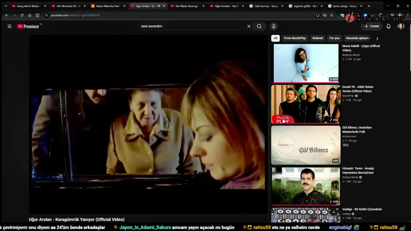Screen dimensions: 411x231
Task: Submit search with the magnifier button
Action: [259, 26]
